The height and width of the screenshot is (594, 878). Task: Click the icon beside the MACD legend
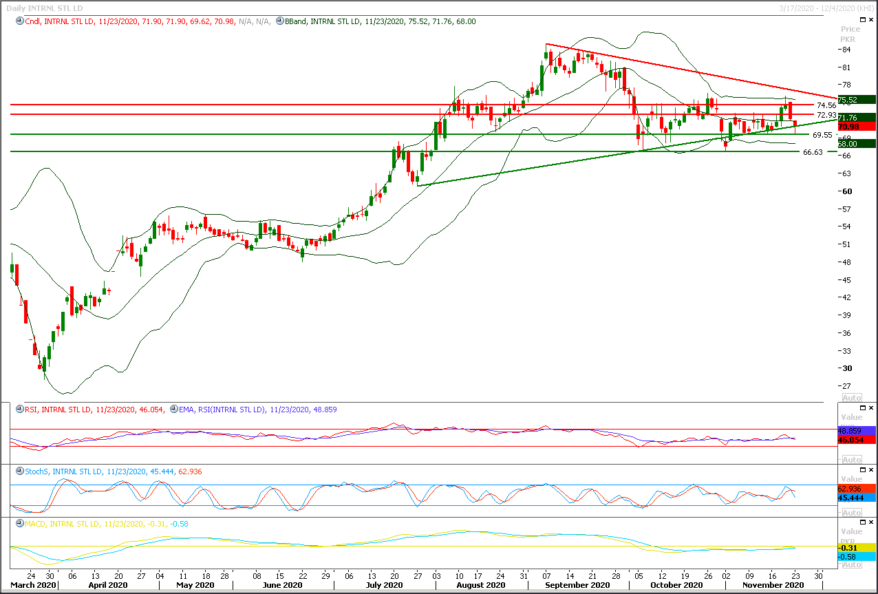[x=19, y=524]
